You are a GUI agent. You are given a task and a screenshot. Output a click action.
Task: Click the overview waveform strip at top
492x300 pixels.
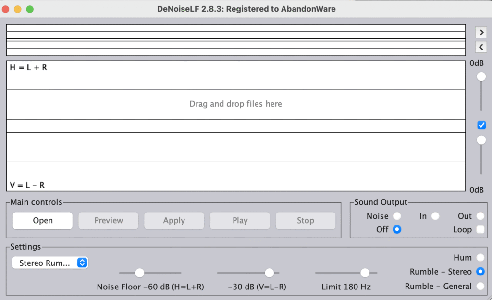pos(235,40)
